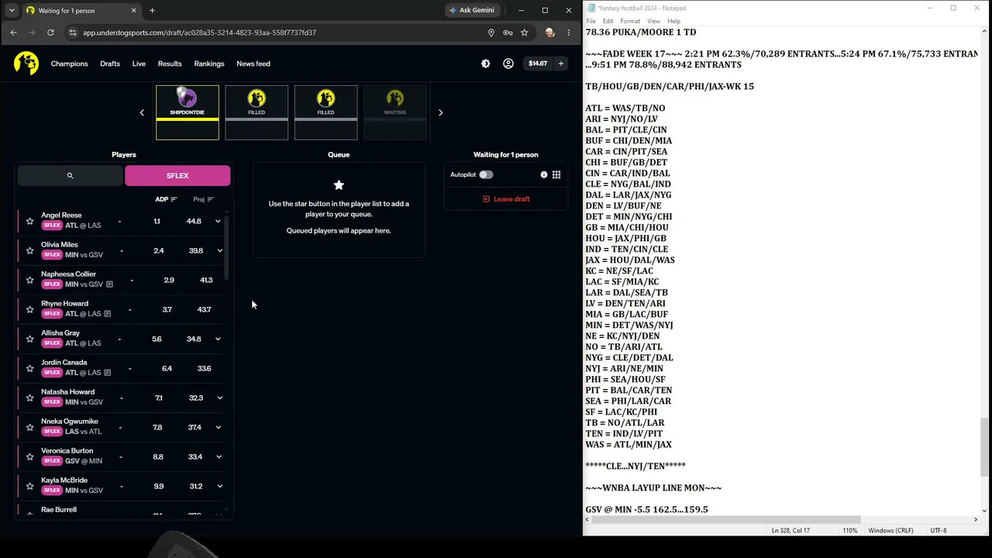
Task: Star Kayla McBride to add to queue
Action: click(30, 486)
